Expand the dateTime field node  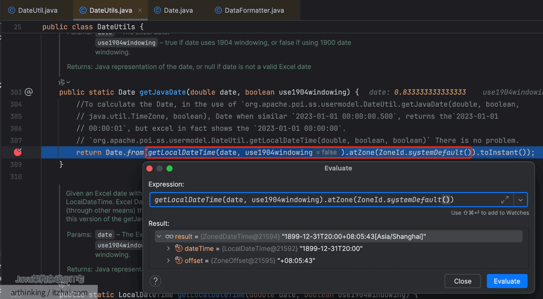[x=169, y=249]
